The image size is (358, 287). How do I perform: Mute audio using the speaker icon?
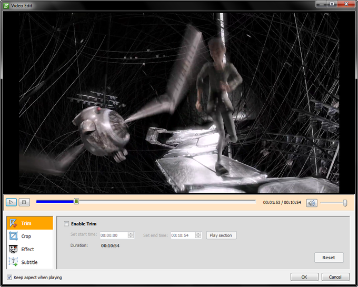coord(312,203)
